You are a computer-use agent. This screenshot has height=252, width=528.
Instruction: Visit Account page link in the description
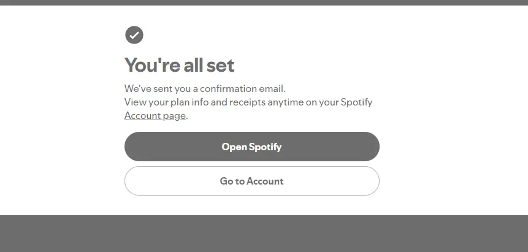[155, 115]
